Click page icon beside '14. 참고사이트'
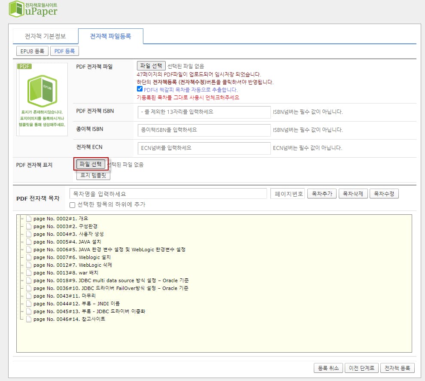Screen dimensions: 425x381 coord(29,319)
